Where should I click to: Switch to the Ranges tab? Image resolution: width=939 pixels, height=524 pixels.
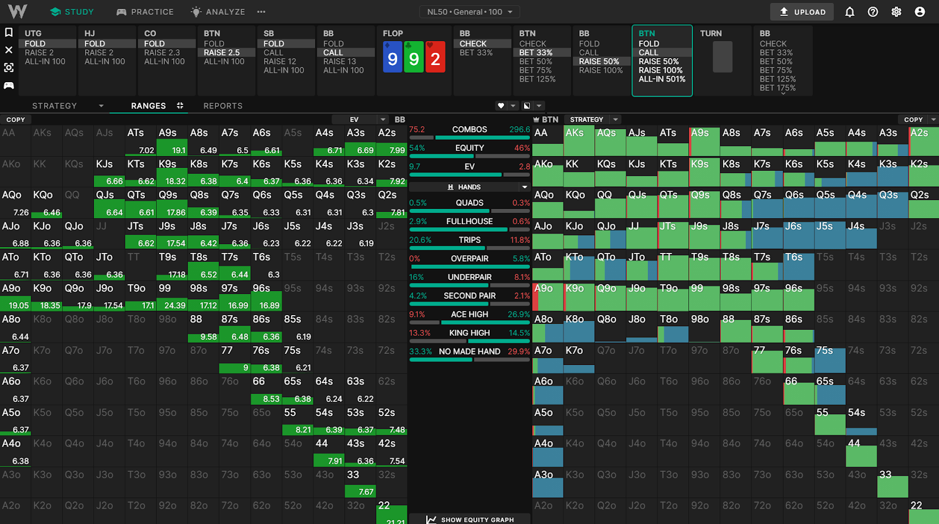coord(148,106)
